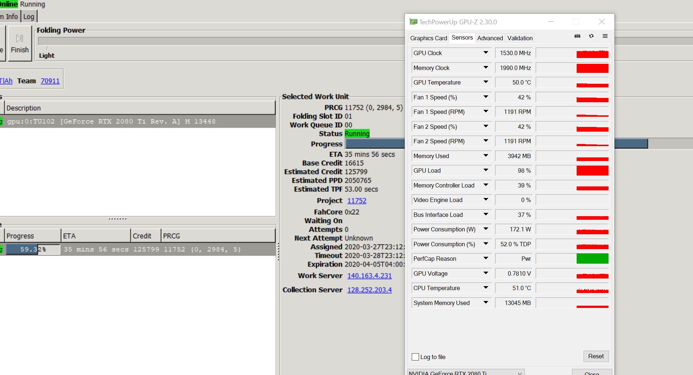The image size is (693, 375).
Task: Sort by the ETA column header
Action: point(96,236)
